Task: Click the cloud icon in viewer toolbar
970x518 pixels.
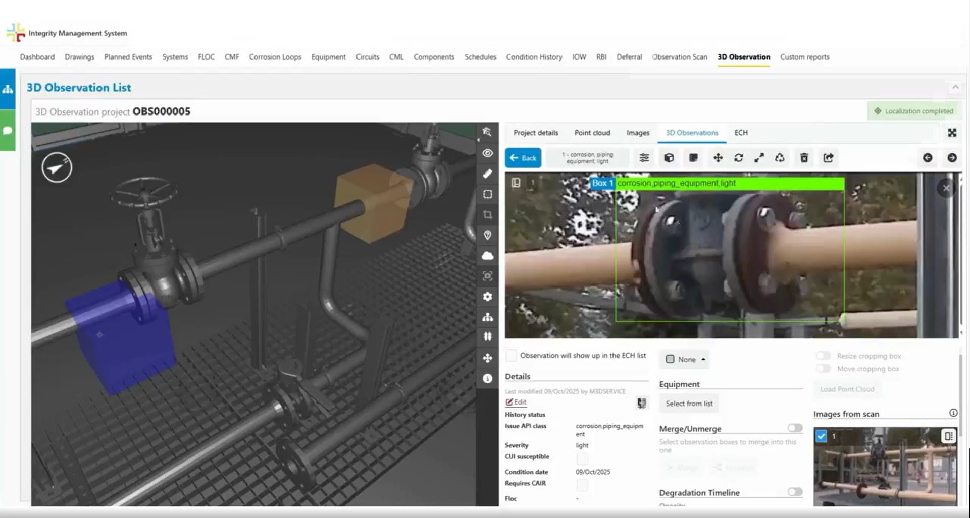Action: 487,256
